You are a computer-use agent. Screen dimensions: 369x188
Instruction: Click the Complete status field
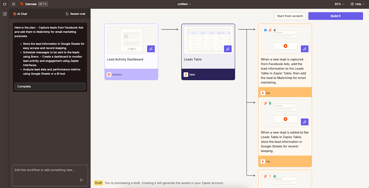pyautogui.click(x=50, y=86)
